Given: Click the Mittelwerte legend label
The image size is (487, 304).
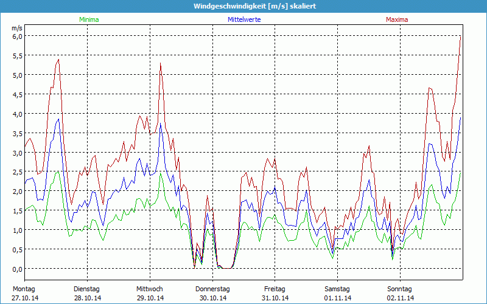Looking at the screenshot, I should coord(244,19).
